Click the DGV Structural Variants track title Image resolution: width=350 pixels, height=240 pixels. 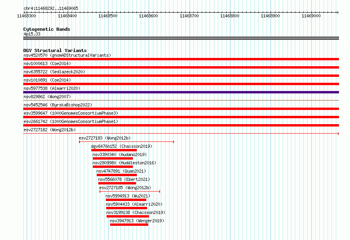pos(55,50)
